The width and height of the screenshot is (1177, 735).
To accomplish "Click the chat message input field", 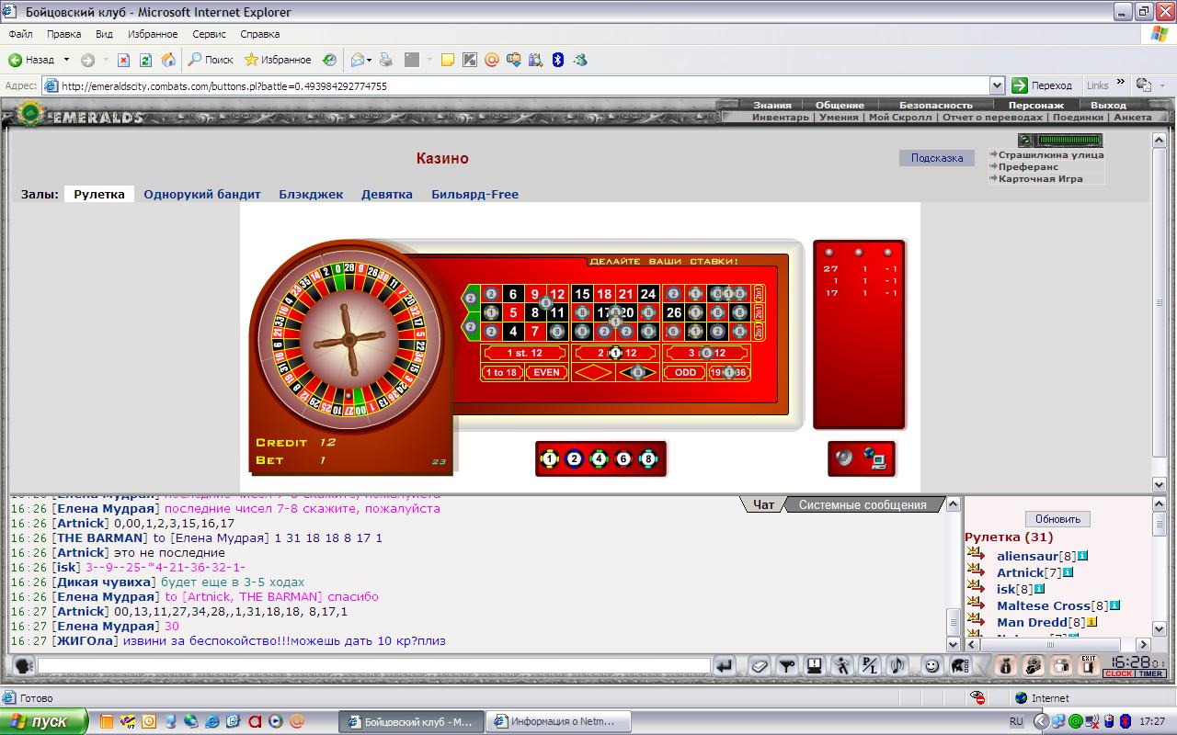I will click(x=372, y=666).
